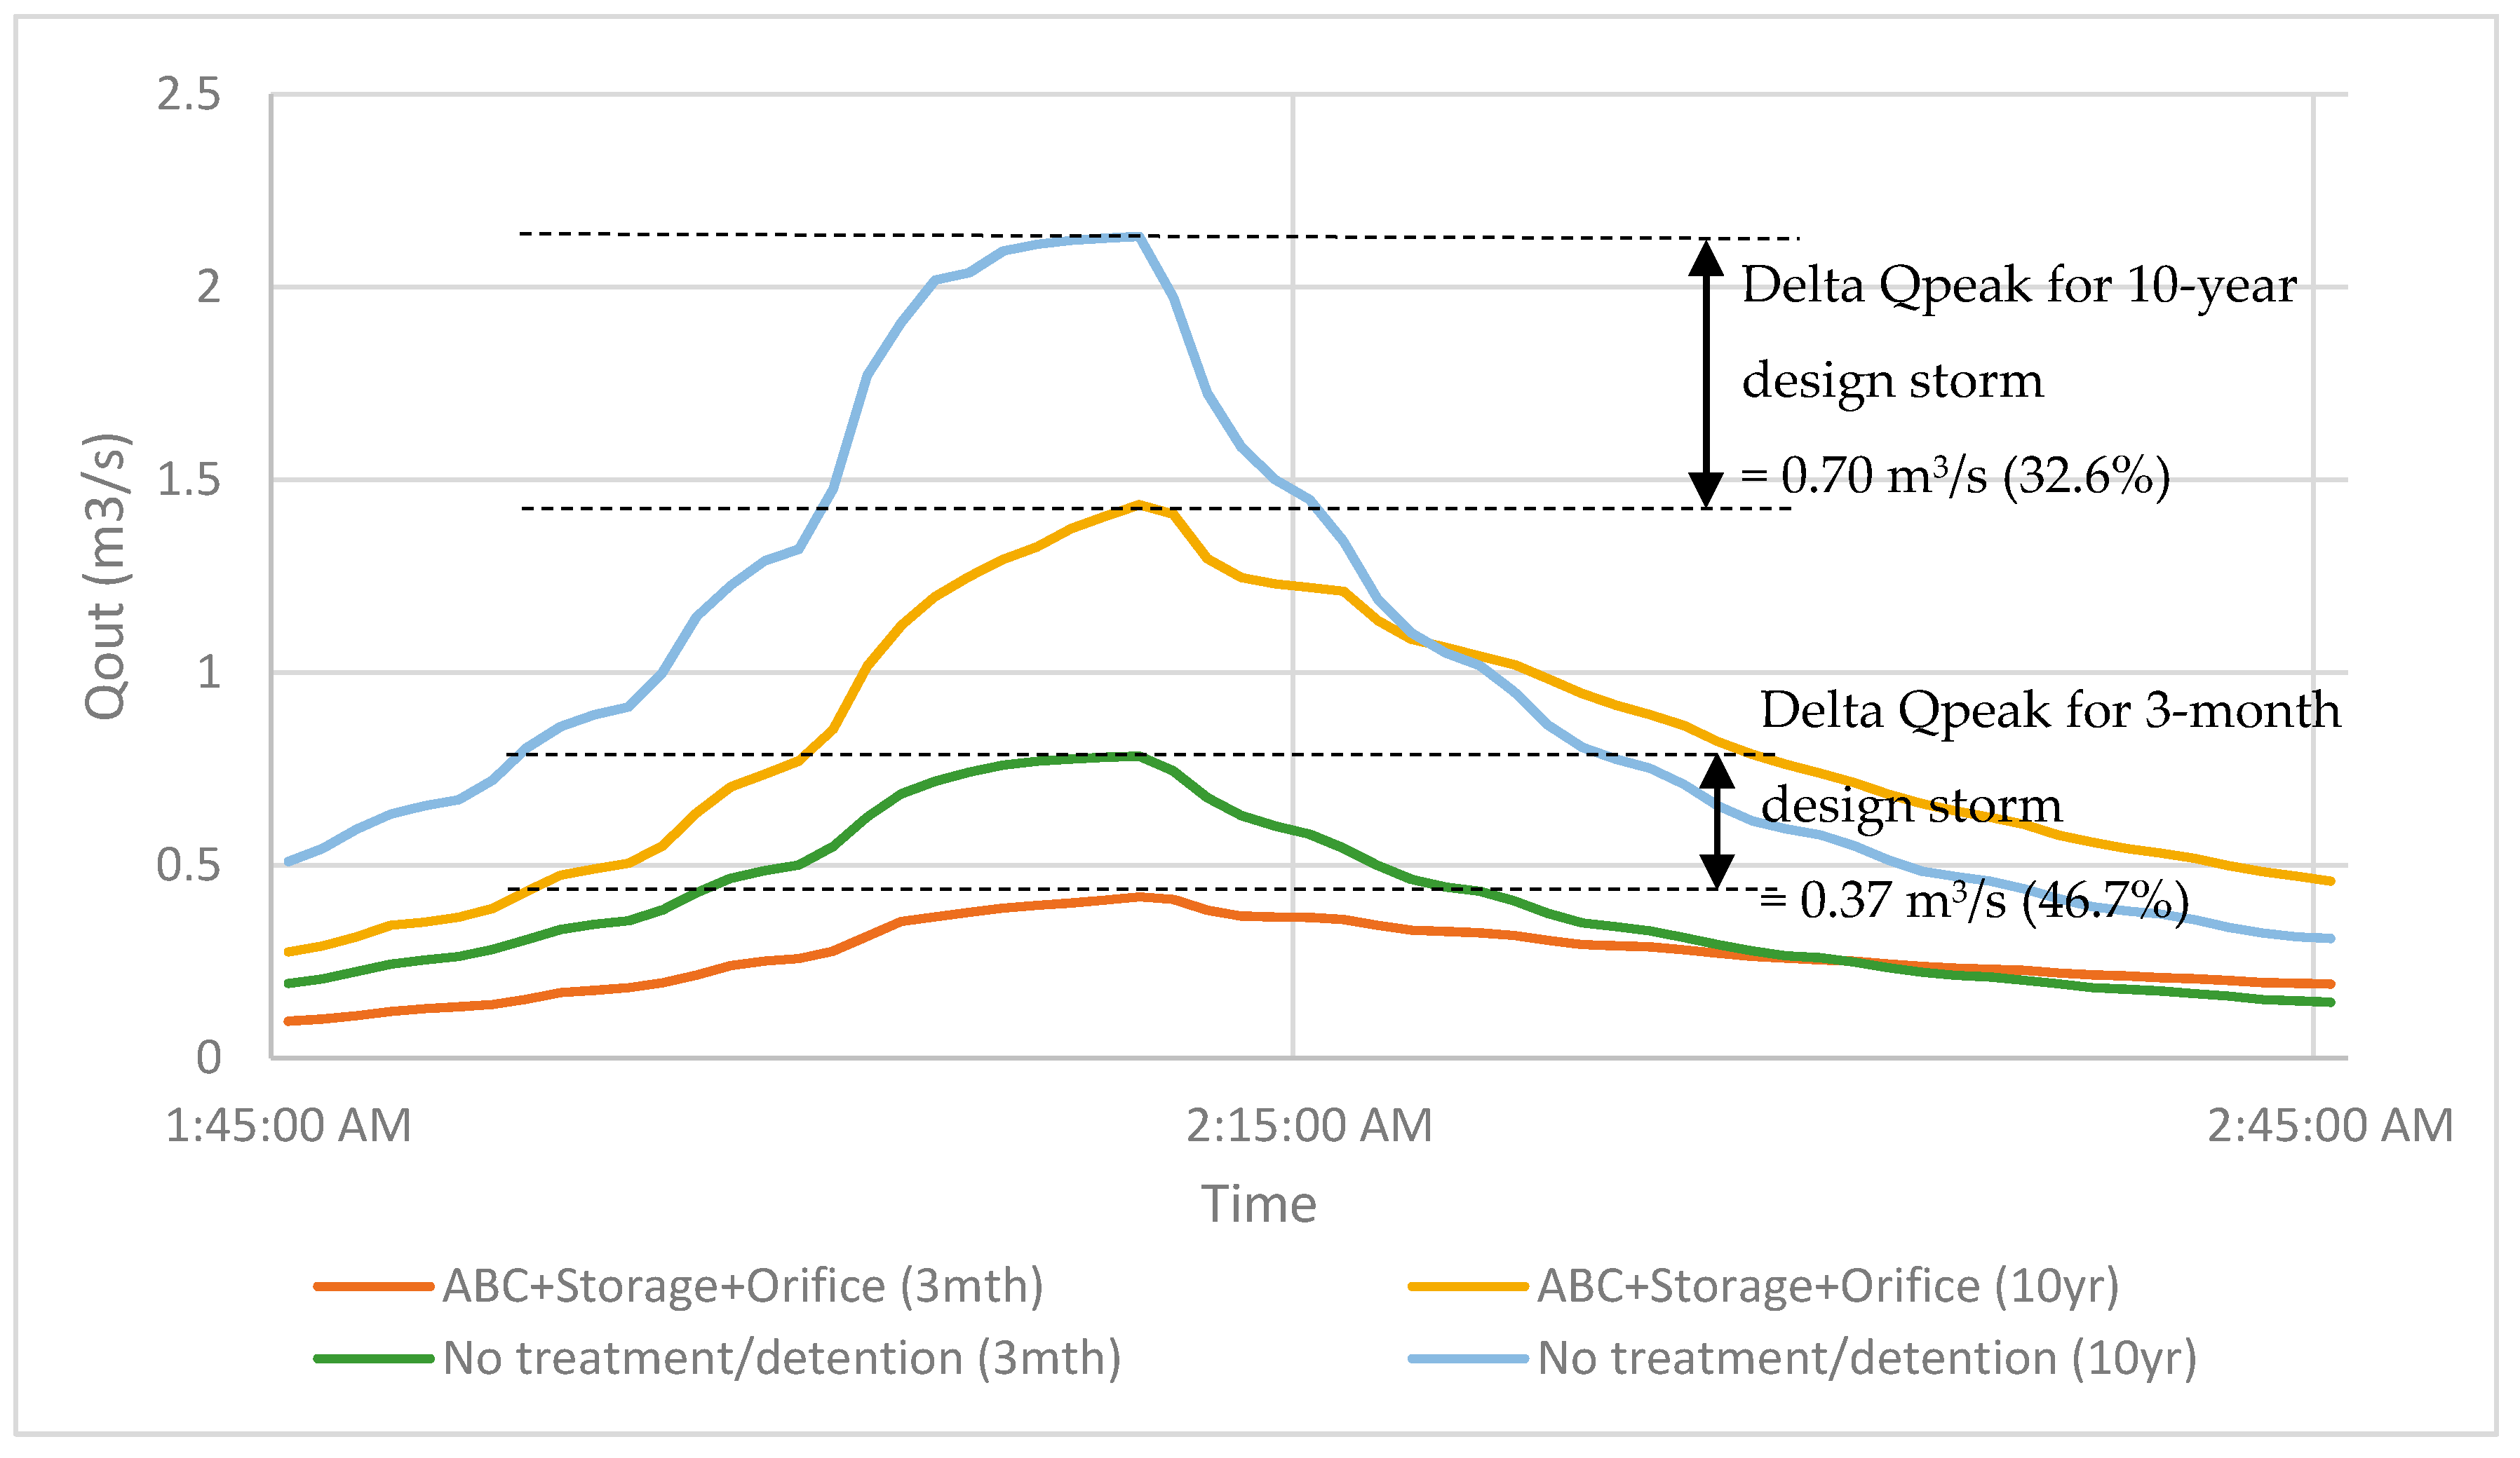This screenshot has width=2520, height=1458.
Task: Click the 2:45:00 AM axis tick label
Action: tap(2330, 1126)
